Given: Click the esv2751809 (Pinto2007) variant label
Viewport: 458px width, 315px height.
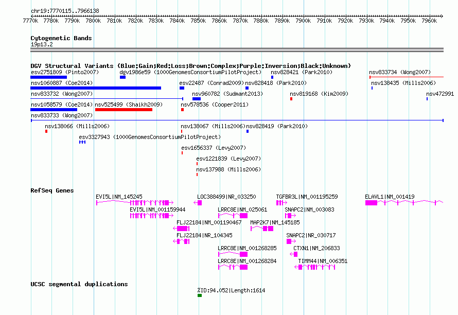Looking at the screenshot, I should tap(65, 72).
